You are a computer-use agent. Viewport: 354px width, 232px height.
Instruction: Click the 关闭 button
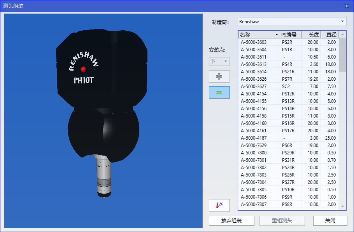330,220
